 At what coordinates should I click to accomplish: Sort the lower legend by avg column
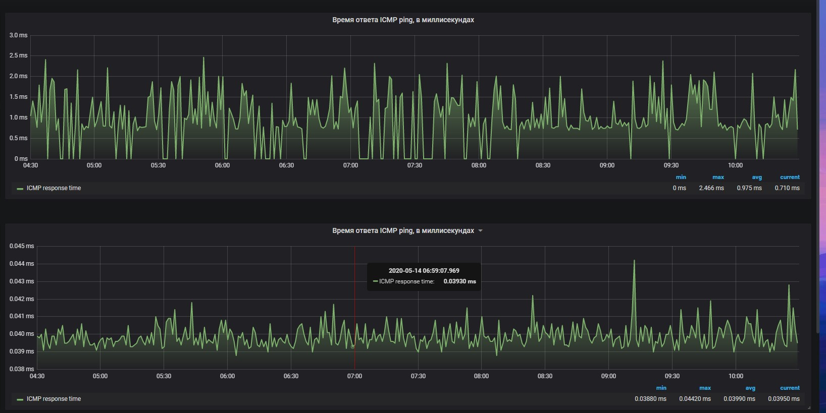(x=750, y=388)
